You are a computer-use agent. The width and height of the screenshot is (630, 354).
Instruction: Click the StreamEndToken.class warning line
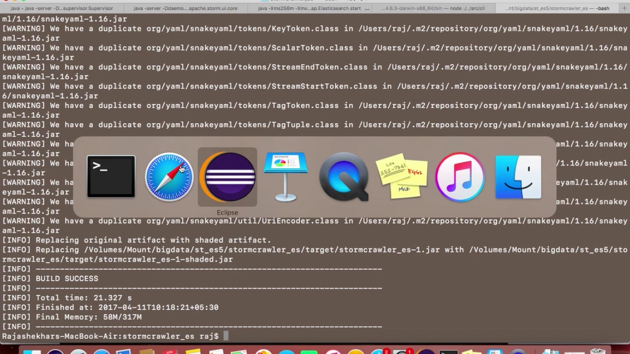(315, 72)
